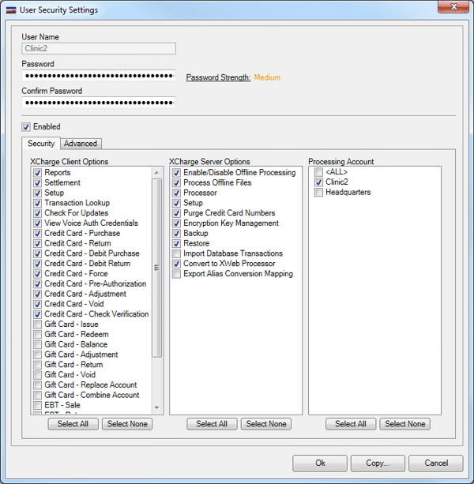The height and width of the screenshot is (484, 474).
Task: Focus the Confirm Password field
Action: point(99,103)
